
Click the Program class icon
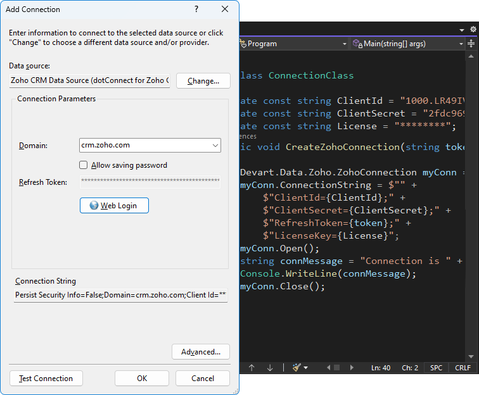[243, 44]
